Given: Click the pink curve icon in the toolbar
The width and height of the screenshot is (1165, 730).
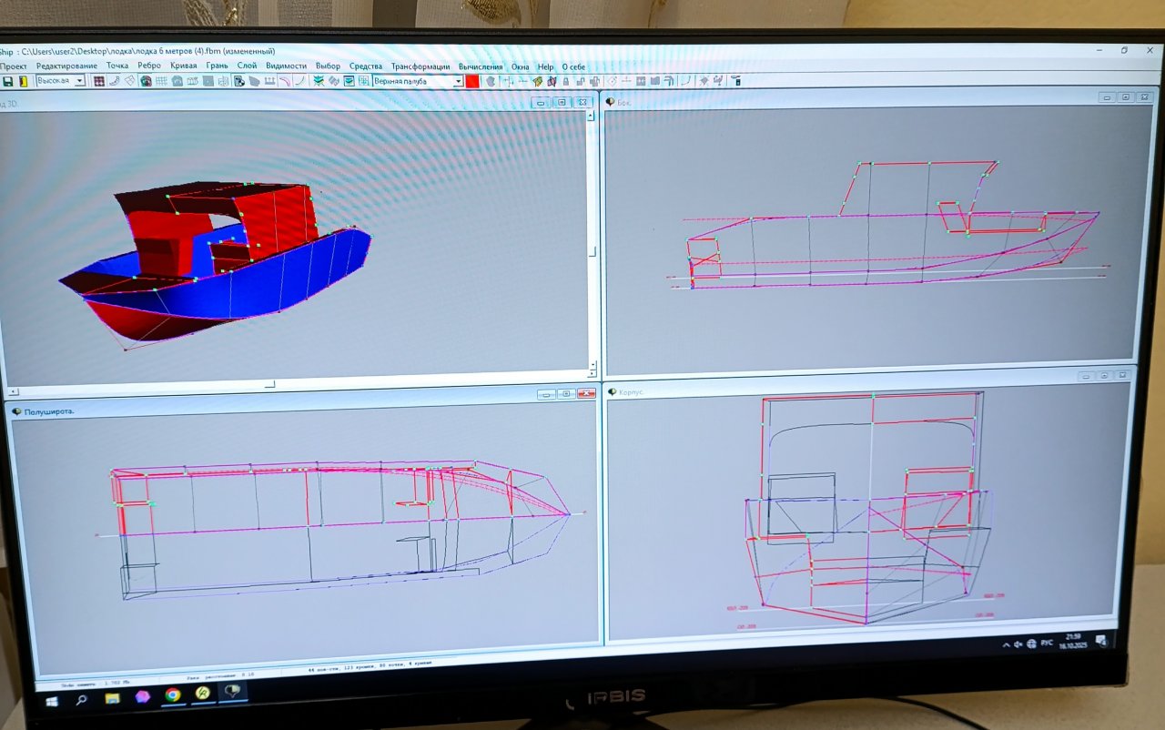Looking at the screenshot, I should [284, 81].
